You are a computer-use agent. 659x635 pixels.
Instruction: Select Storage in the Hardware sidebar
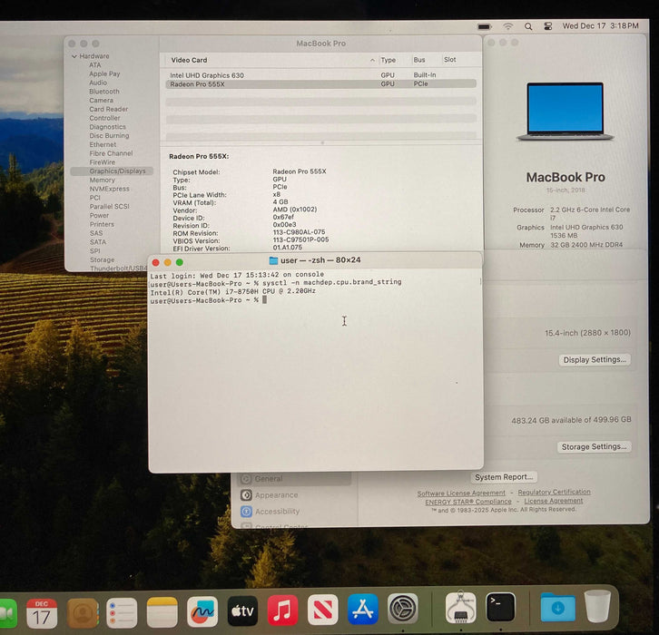(x=103, y=260)
